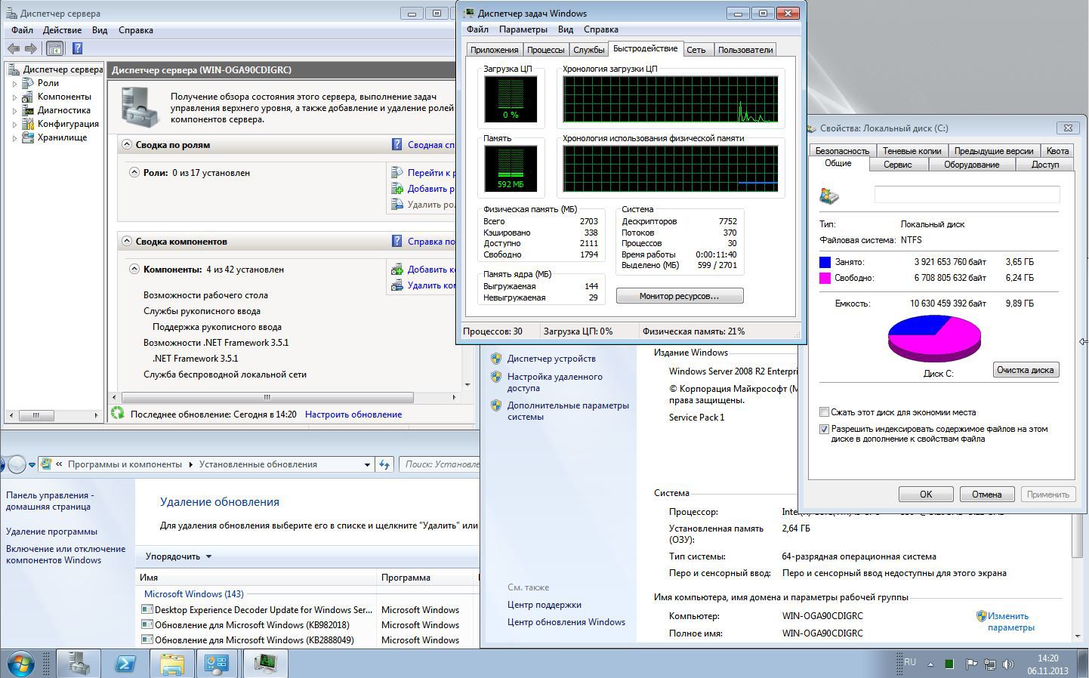Open Windows Explorer taskbar icon
This screenshot has width=1089, height=678.
tap(171, 664)
